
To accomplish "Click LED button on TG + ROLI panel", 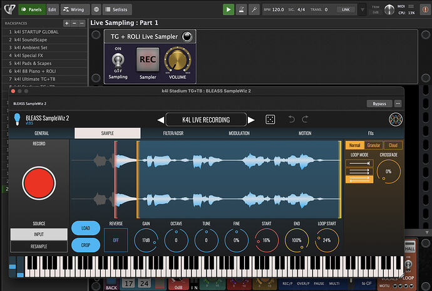I will pyautogui.click(x=187, y=37).
